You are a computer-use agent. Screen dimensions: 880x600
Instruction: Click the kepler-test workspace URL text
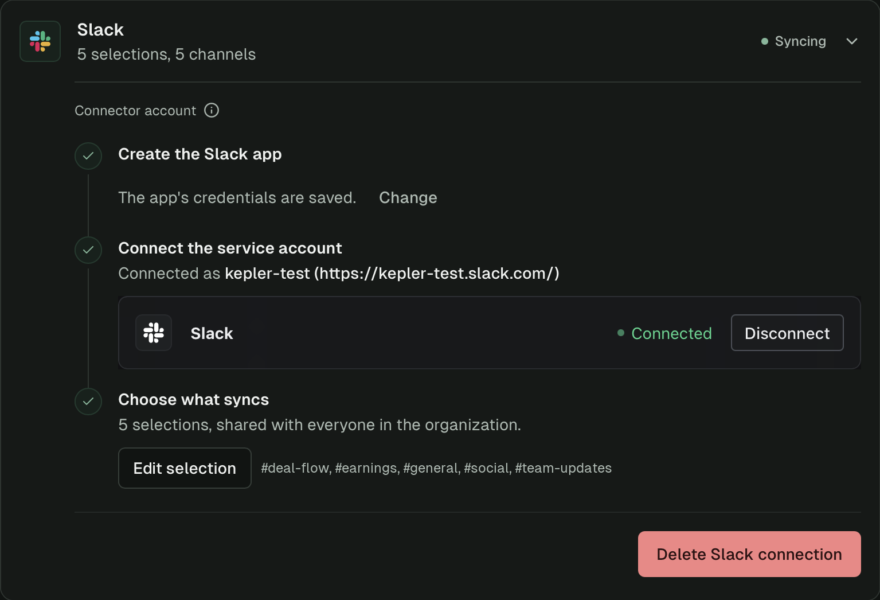(392, 273)
